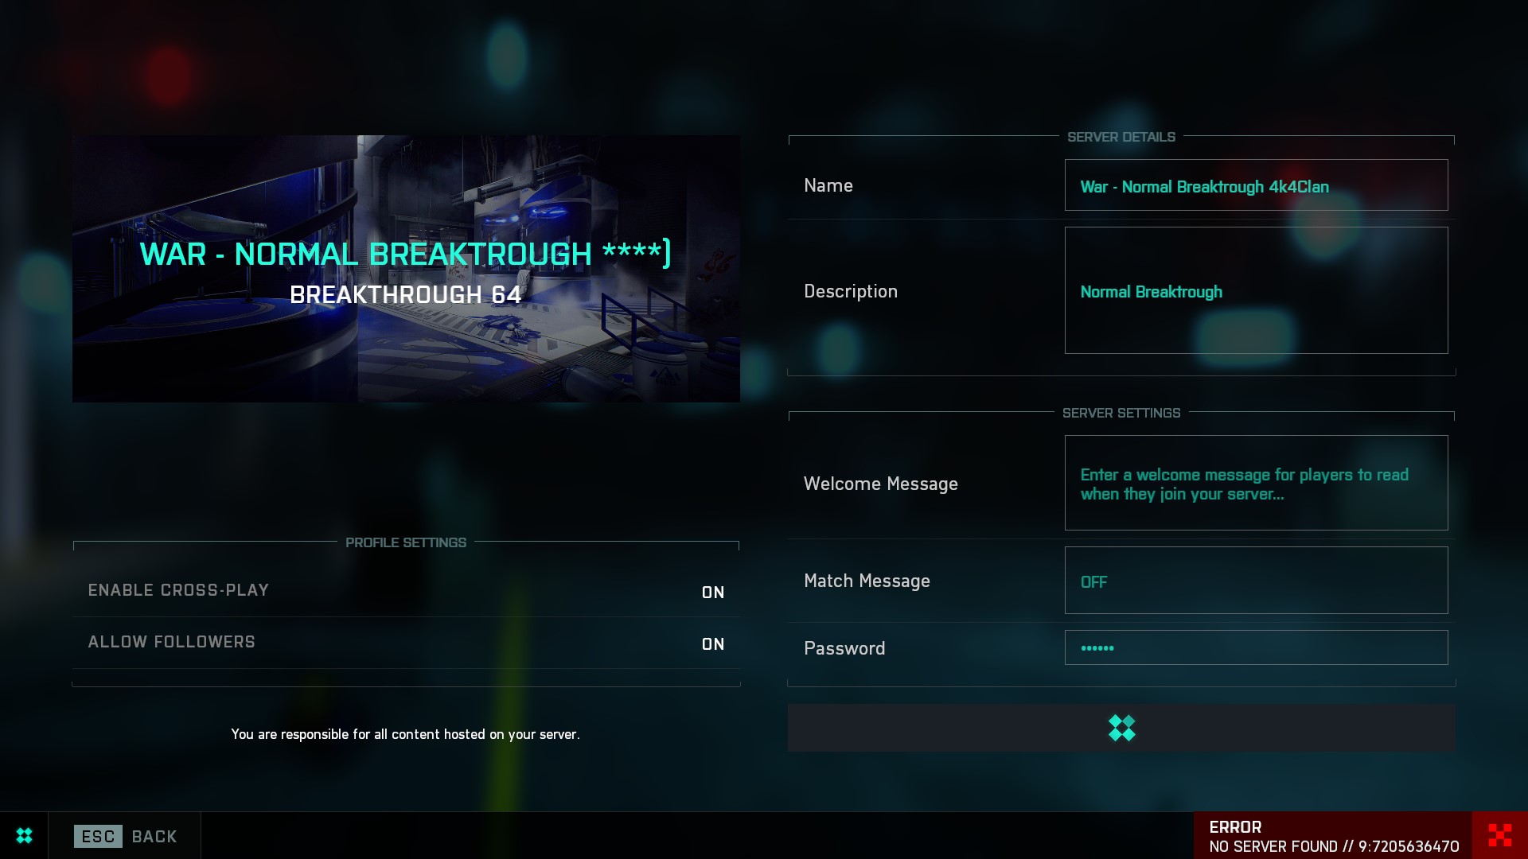The width and height of the screenshot is (1528, 859).
Task: Click the Name label
Action: (828, 185)
